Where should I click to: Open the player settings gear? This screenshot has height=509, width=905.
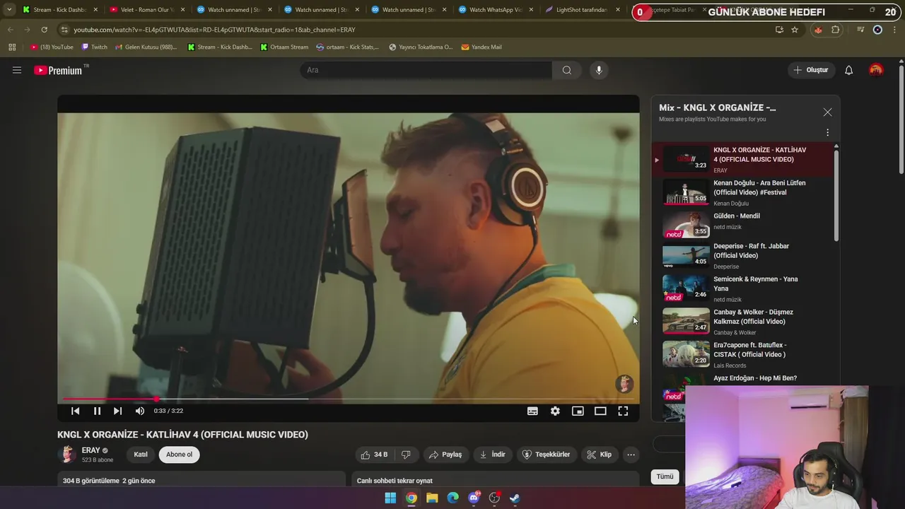click(x=555, y=411)
